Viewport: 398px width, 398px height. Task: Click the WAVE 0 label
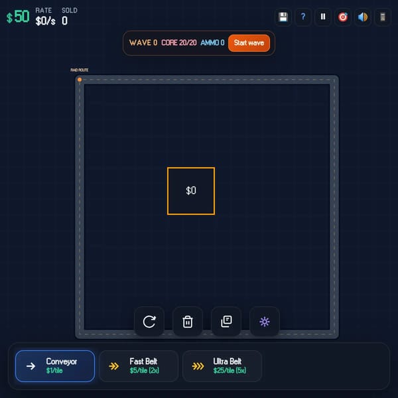143,42
